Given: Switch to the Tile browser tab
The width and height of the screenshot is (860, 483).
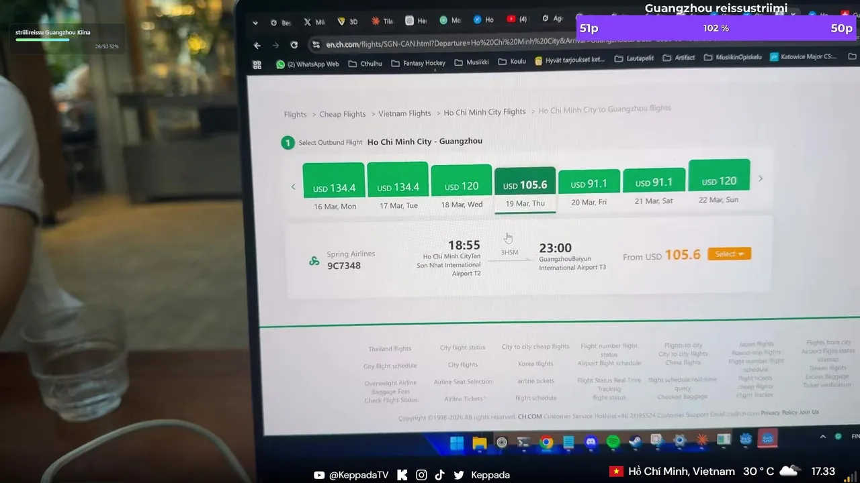Looking at the screenshot, I should click(x=382, y=21).
